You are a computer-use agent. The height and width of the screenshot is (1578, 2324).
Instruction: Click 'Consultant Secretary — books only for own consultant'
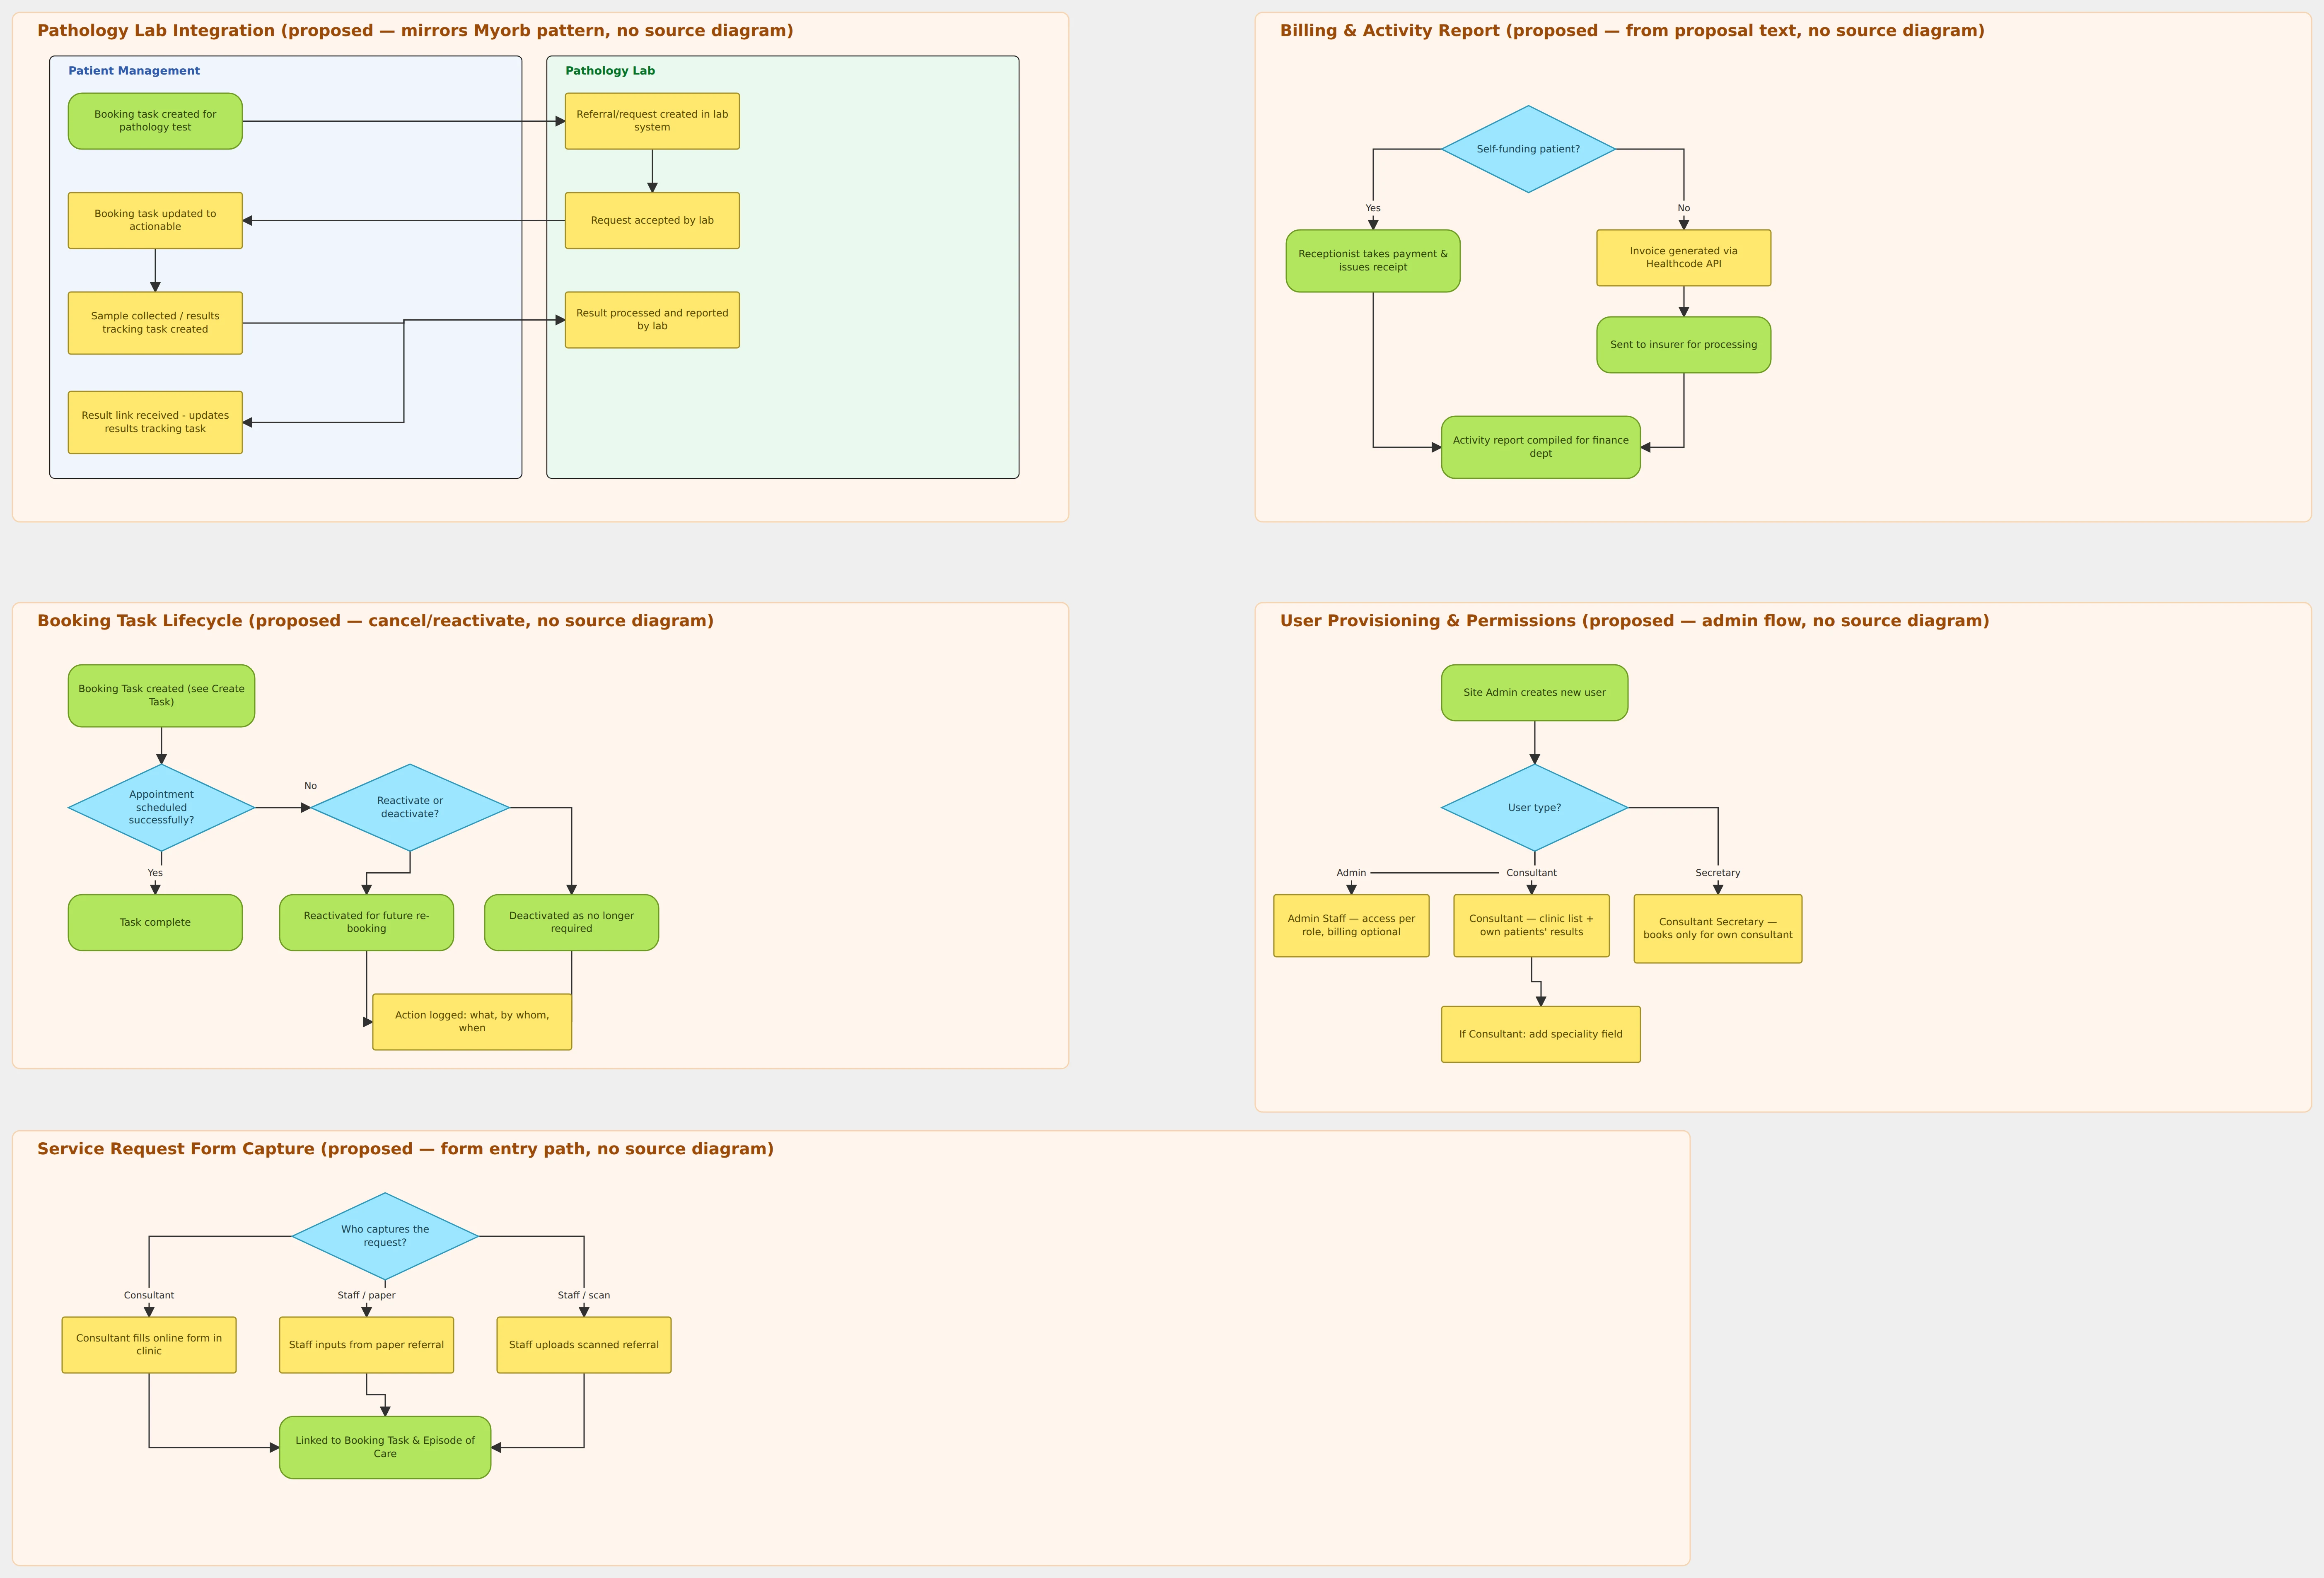pyautogui.click(x=1717, y=929)
